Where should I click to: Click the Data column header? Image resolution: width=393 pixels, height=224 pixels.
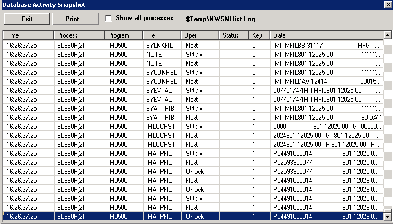pos(326,35)
